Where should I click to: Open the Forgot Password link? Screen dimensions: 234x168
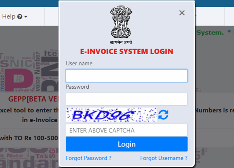click(x=89, y=158)
